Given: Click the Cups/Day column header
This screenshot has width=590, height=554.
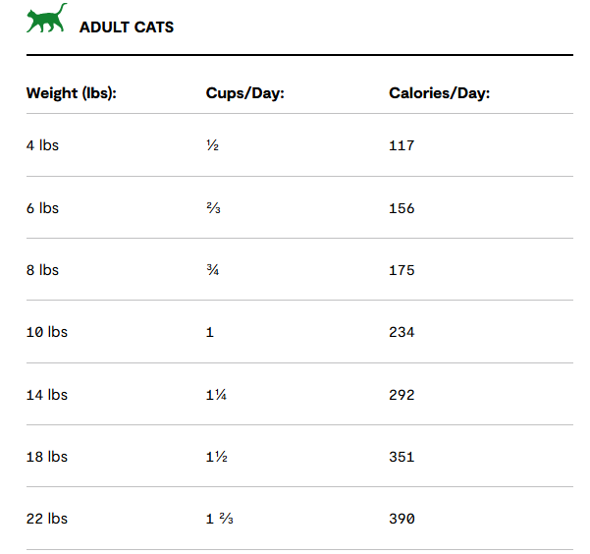Looking at the screenshot, I should point(245,93).
